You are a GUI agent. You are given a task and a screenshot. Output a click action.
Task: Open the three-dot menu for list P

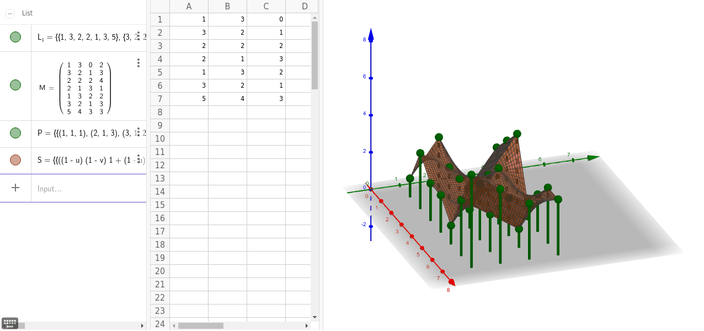[x=138, y=131]
